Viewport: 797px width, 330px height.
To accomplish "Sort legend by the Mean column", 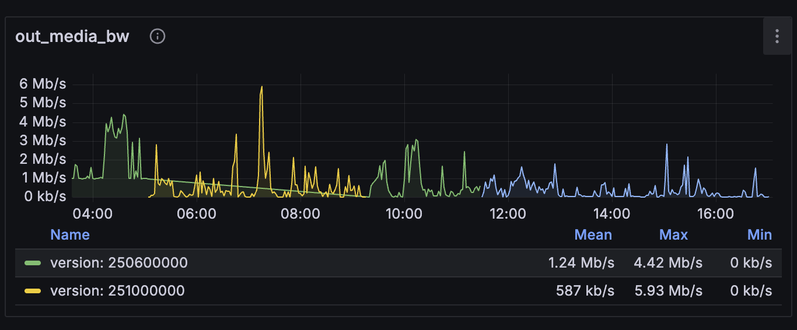I will pyautogui.click(x=593, y=235).
